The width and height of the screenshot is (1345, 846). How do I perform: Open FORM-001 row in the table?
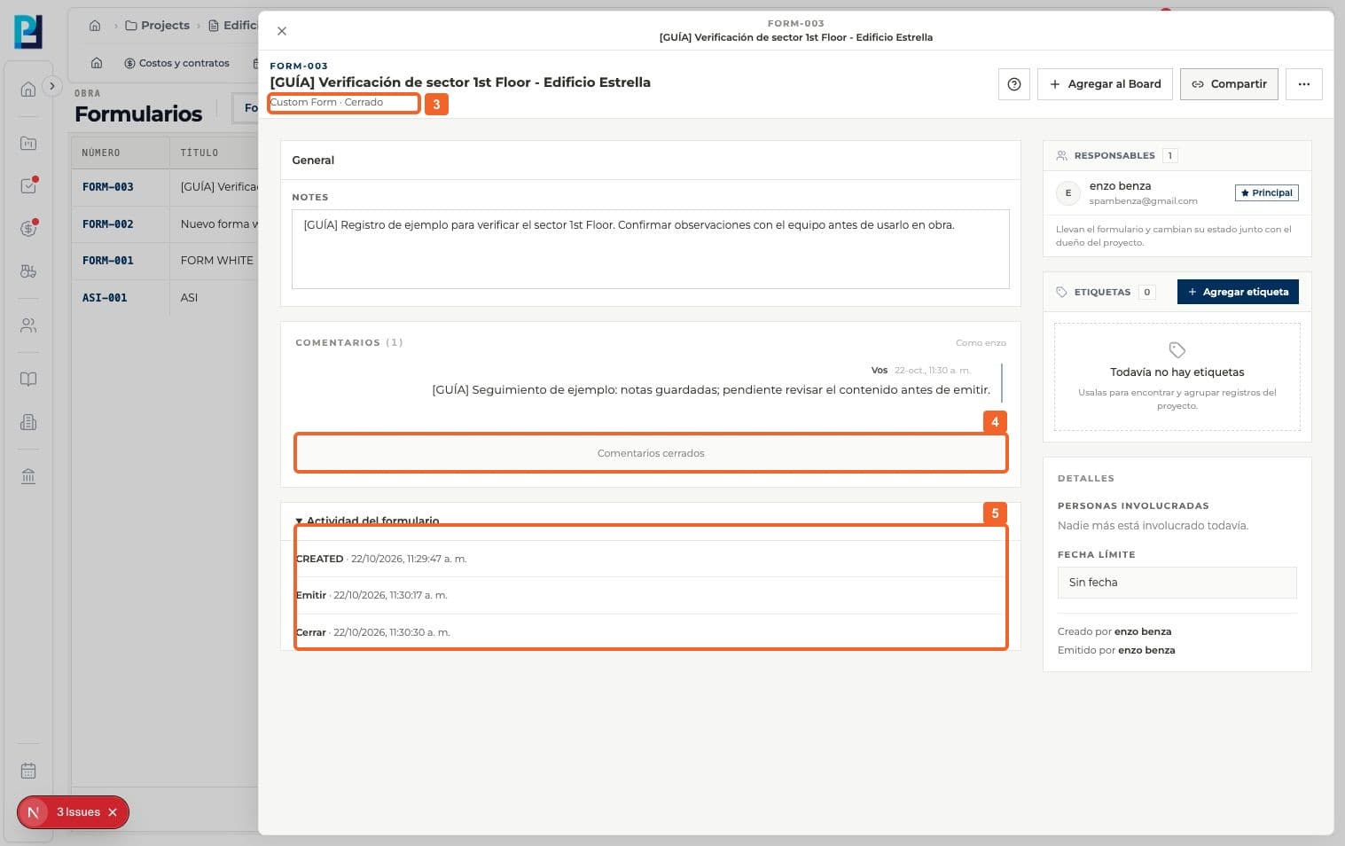coord(165,261)
